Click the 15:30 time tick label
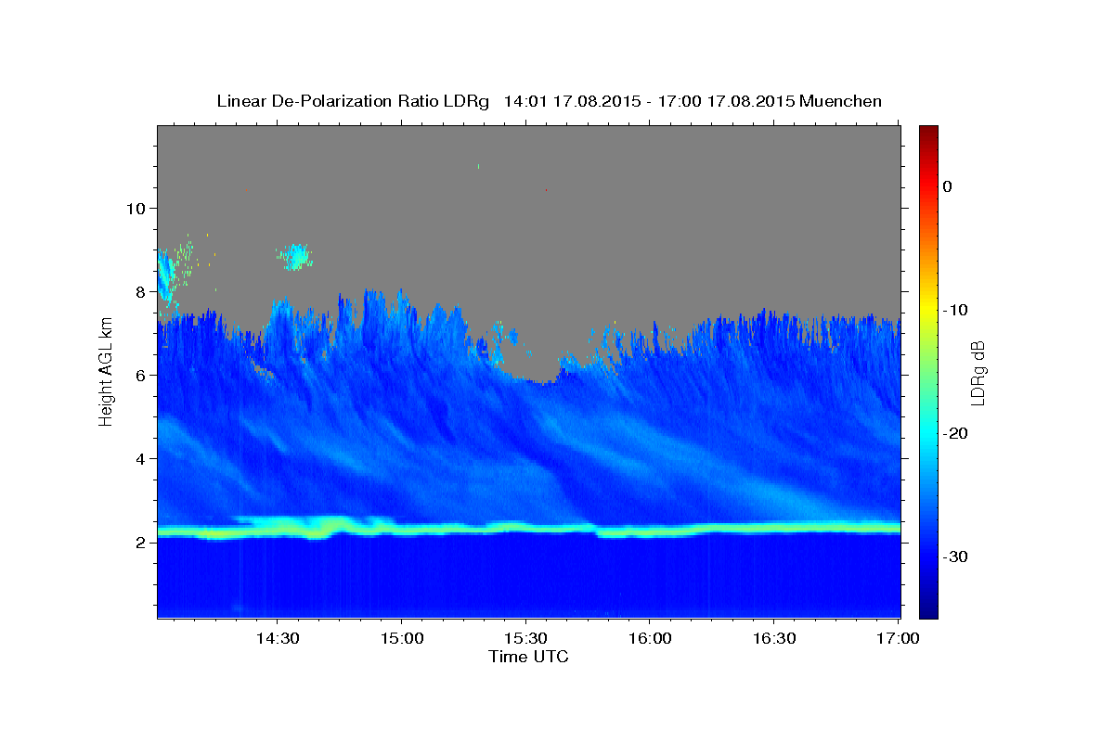This screenshot has width=1114, height=742. point(525,639)
